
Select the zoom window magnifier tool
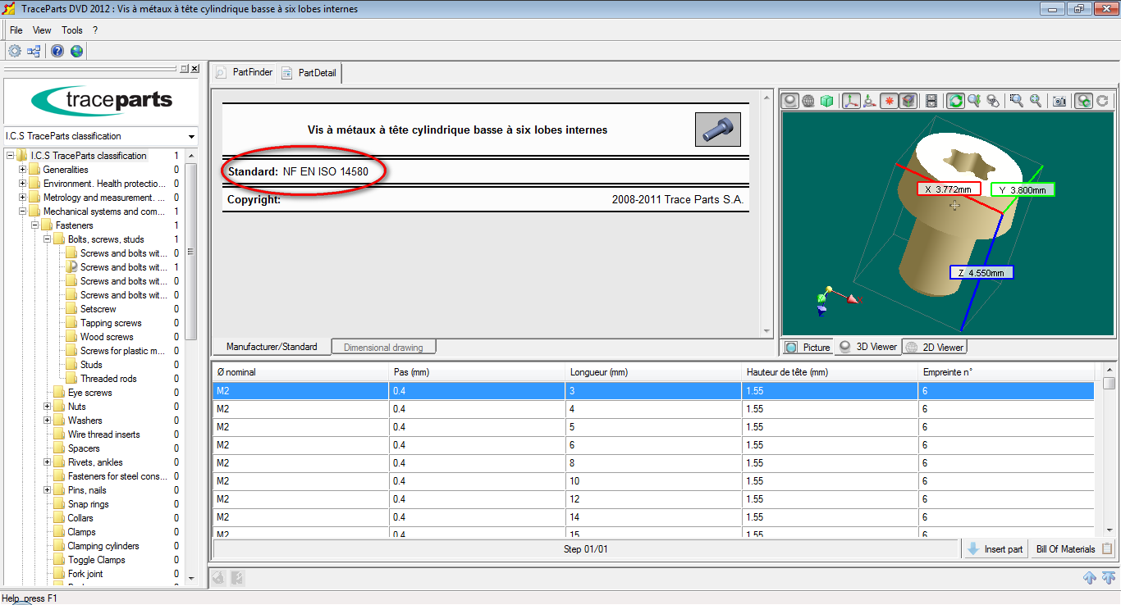click(1017, 101)
